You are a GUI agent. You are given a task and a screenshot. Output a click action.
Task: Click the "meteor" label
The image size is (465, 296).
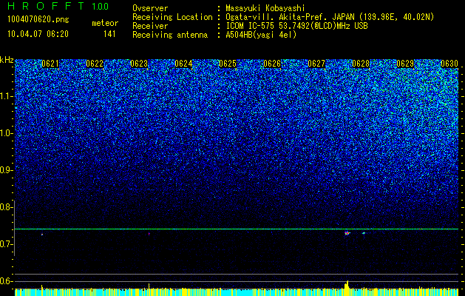tap(105, 23)
